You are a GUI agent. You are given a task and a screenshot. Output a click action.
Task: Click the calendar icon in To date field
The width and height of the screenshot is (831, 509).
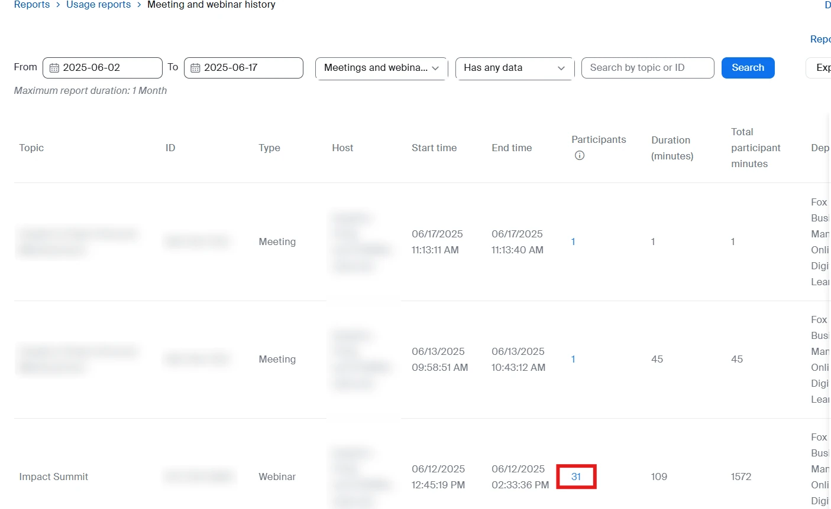coord(195,68)
